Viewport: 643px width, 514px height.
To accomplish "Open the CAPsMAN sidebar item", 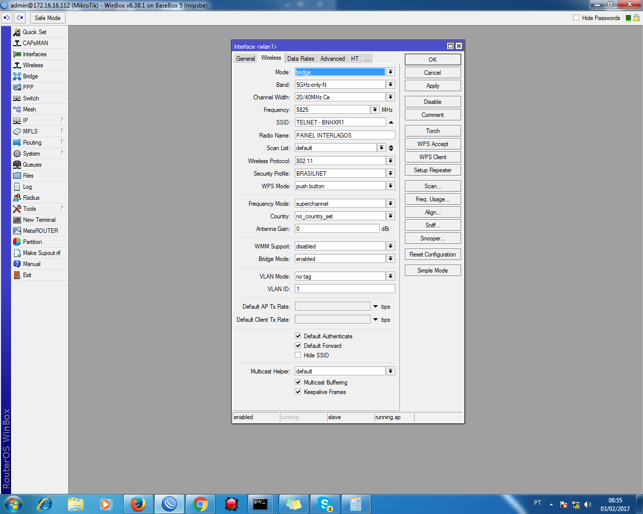I will click(35, 43).
